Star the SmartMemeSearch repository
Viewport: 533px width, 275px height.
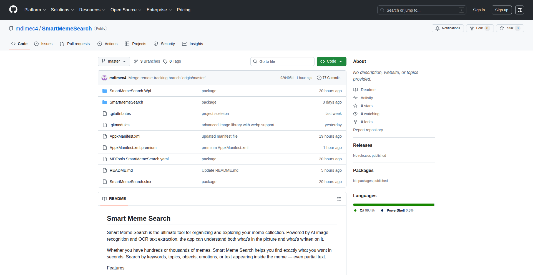(x=510, y=28)
